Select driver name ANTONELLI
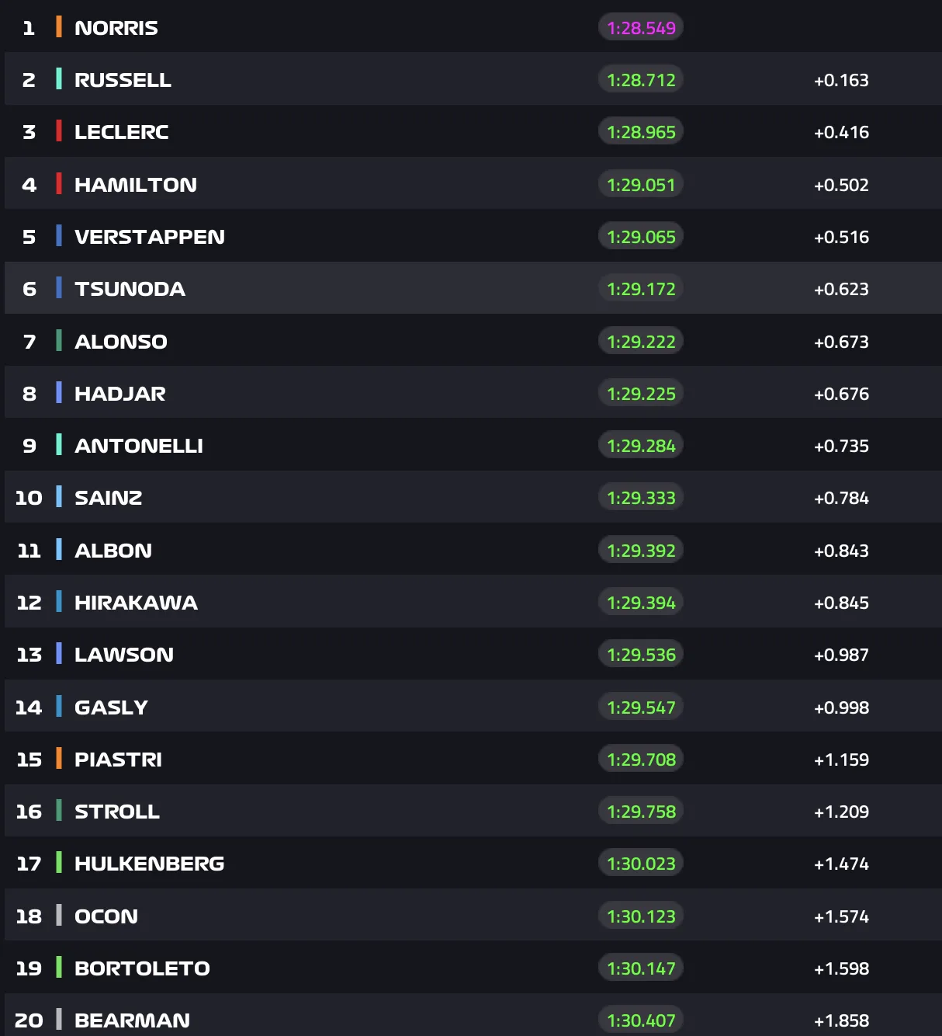The image size is (942, 1036). coord(139,446)
